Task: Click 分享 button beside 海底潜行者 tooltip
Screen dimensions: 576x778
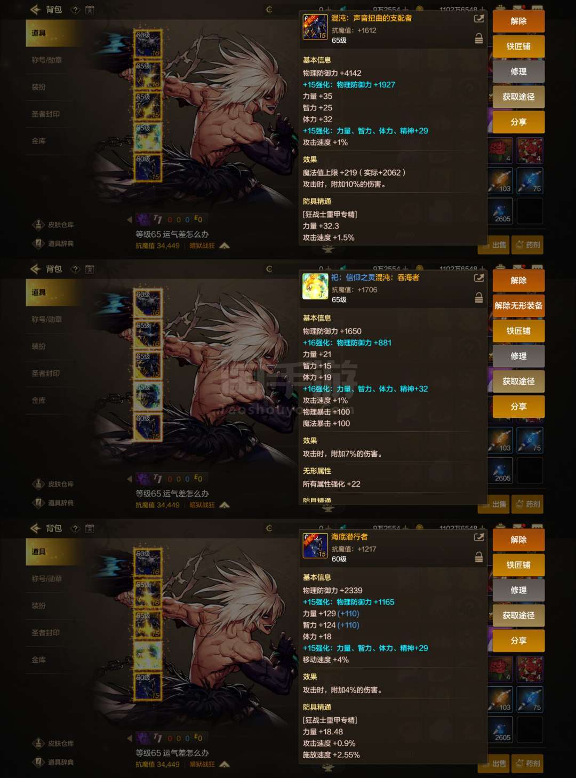Action: coord(518,641)
